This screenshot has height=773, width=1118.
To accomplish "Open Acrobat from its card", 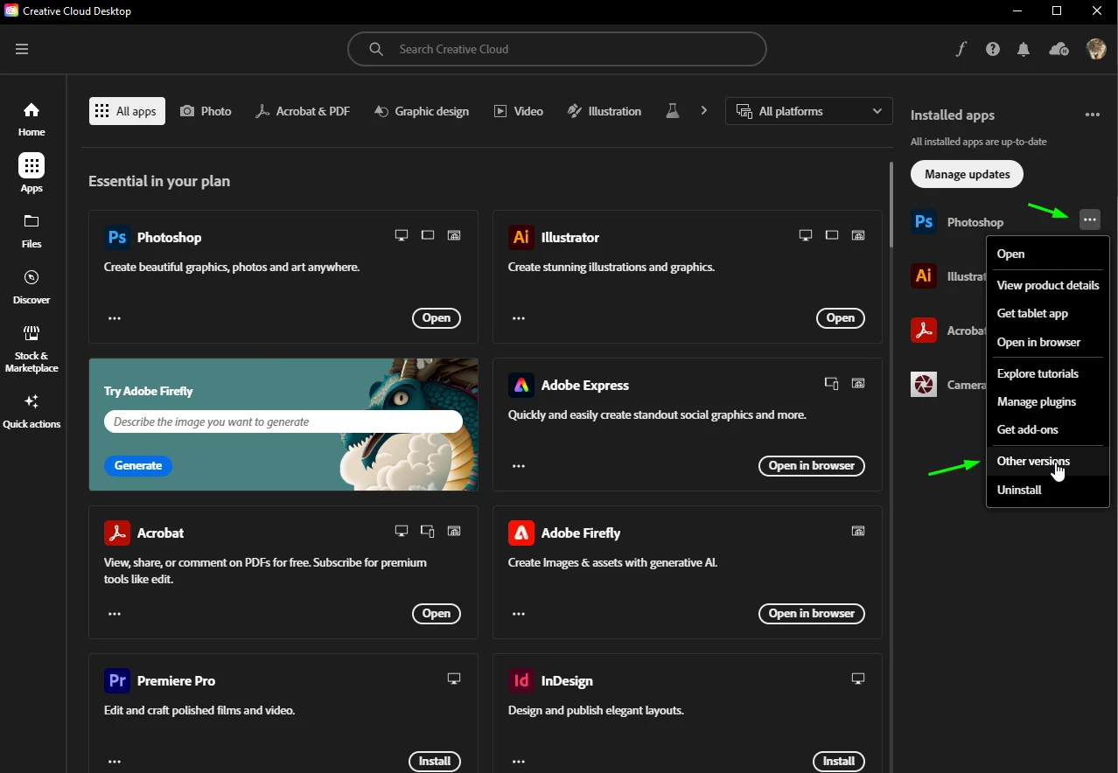I will pyautogui.click(x=437, y=614).
